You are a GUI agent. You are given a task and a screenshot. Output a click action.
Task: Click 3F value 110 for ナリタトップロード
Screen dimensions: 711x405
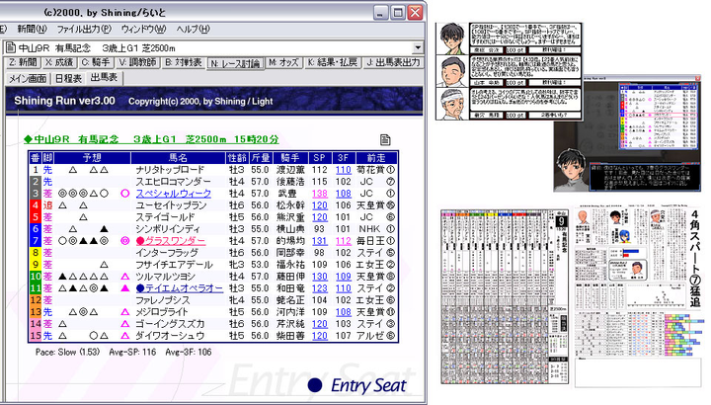pos(344,170)
